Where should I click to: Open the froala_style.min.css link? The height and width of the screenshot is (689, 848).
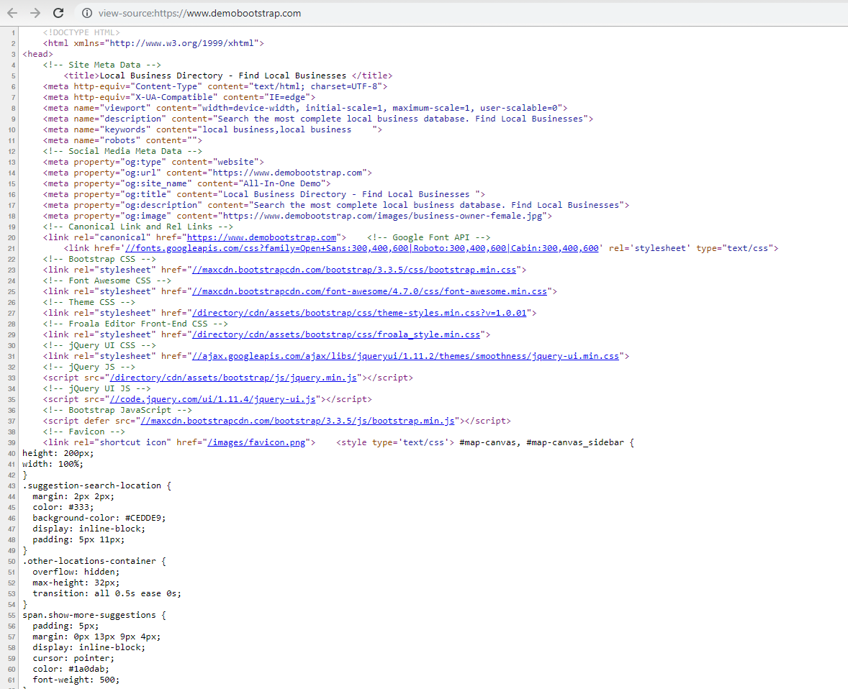pyautogui.click(x=336, y=334)
